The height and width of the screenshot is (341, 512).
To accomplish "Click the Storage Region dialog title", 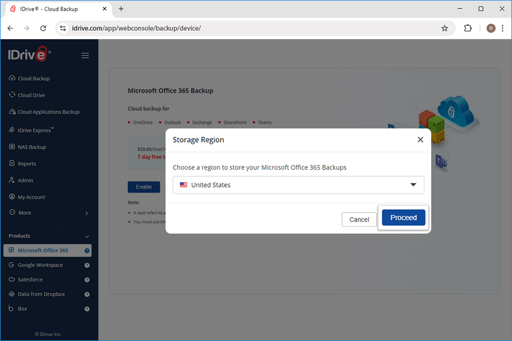I will (198, 140).
